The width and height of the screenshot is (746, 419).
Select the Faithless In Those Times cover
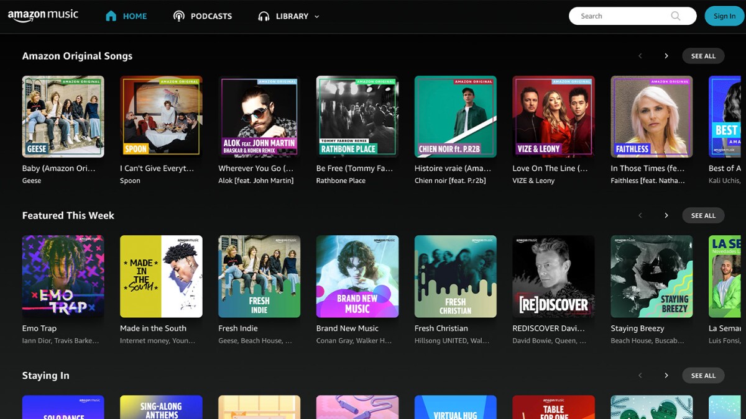point(652,117)
